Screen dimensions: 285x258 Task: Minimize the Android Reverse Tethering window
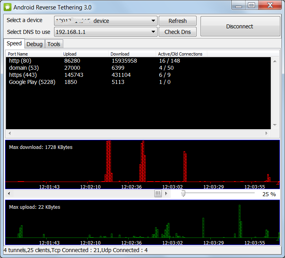pyautogui.click(x=238, y=5)
